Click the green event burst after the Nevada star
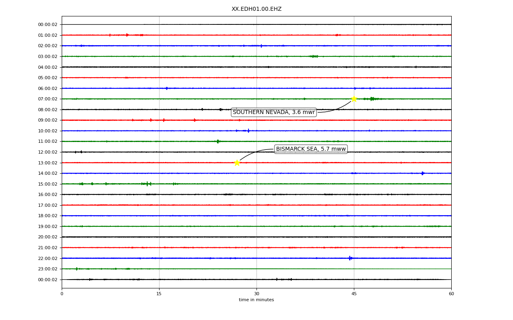 pyautogui.click(x=372, y=99)
